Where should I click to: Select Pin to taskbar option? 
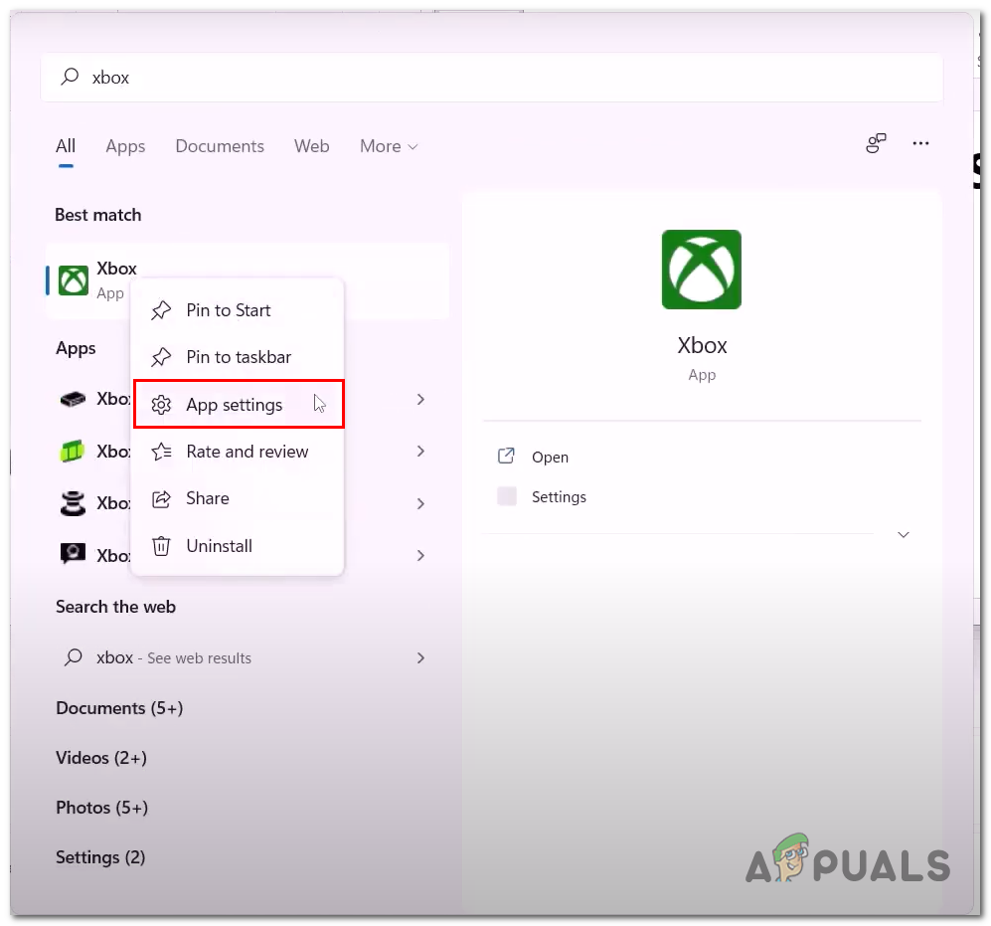tap(238, 357)
